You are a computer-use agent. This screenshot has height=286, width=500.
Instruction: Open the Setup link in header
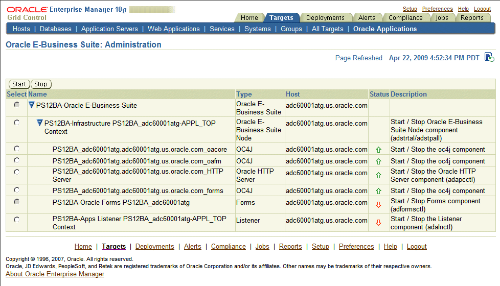(410, 9)
